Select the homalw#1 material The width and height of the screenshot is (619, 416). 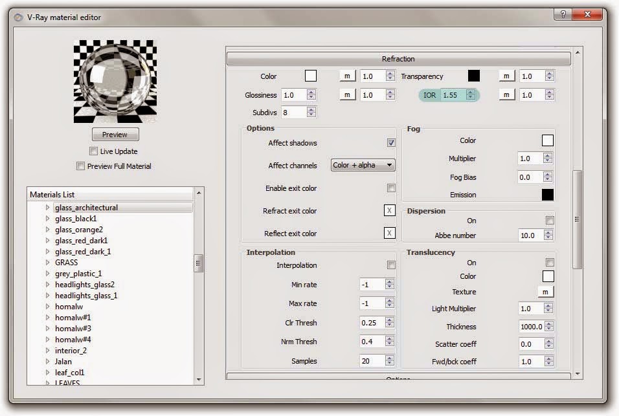point(73,318)
